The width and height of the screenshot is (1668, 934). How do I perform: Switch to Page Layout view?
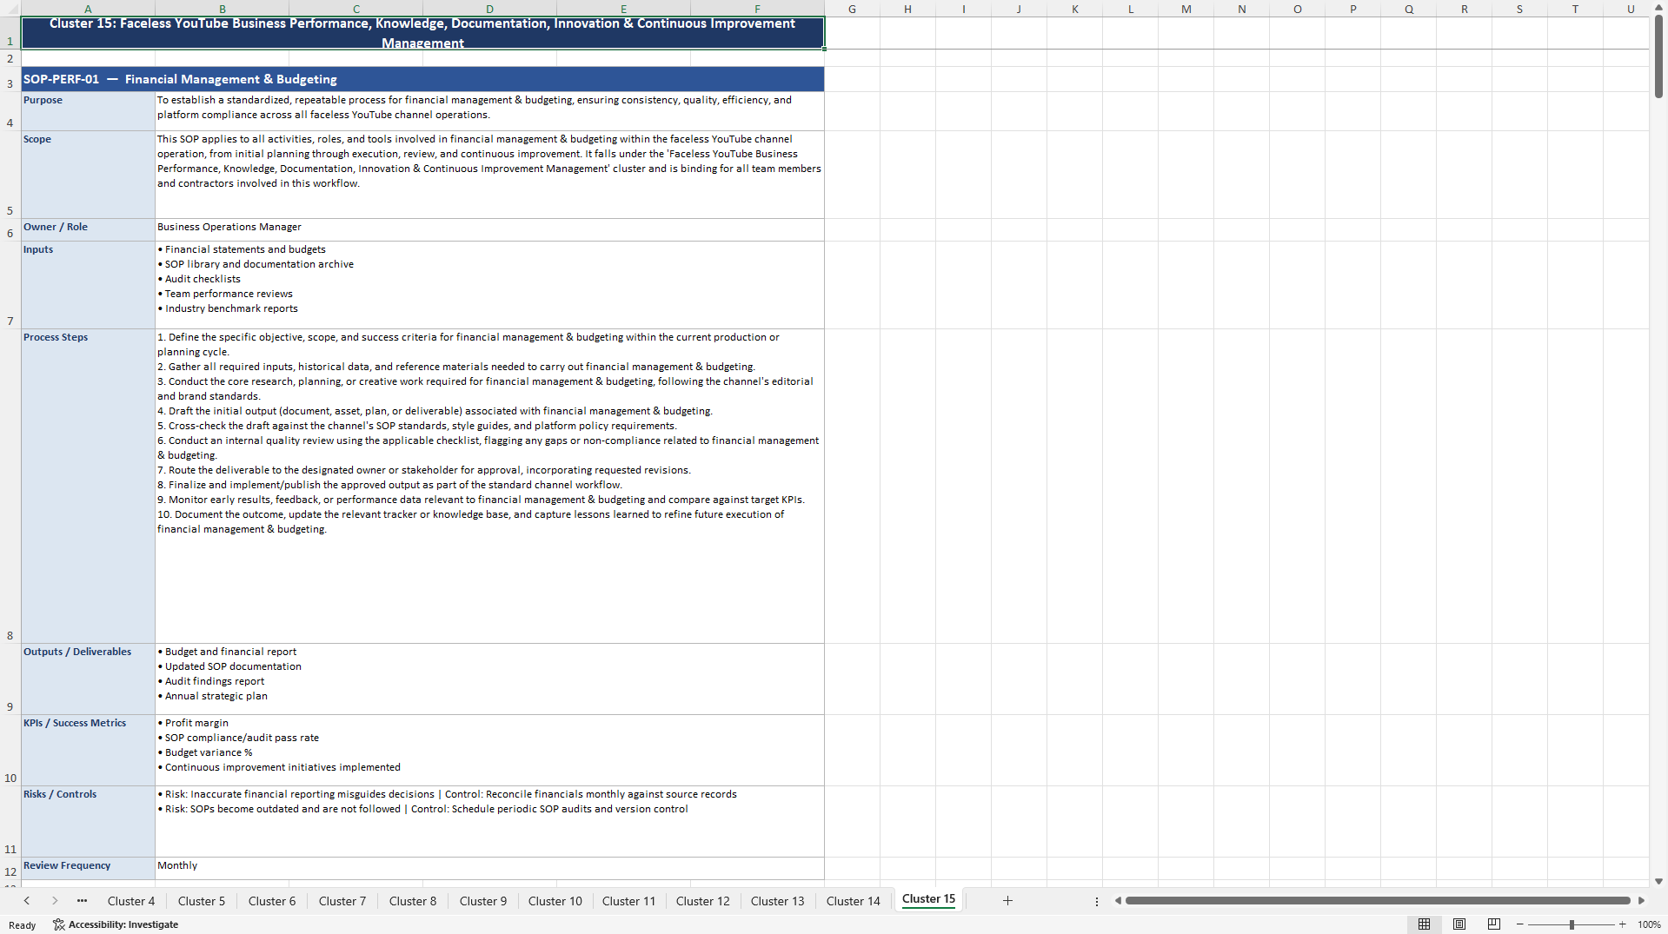(1459, 924)
